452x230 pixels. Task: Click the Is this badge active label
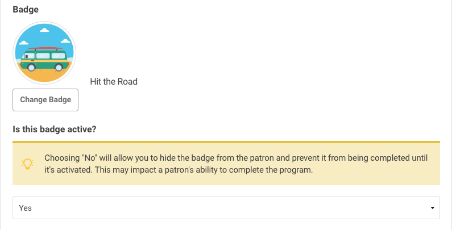pyautogui.click(x=55, y=129)
